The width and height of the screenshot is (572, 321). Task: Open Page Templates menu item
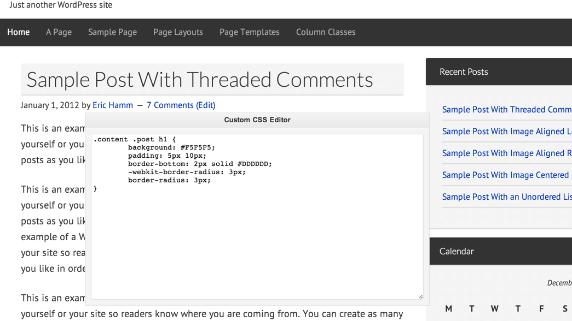(250, 32)
